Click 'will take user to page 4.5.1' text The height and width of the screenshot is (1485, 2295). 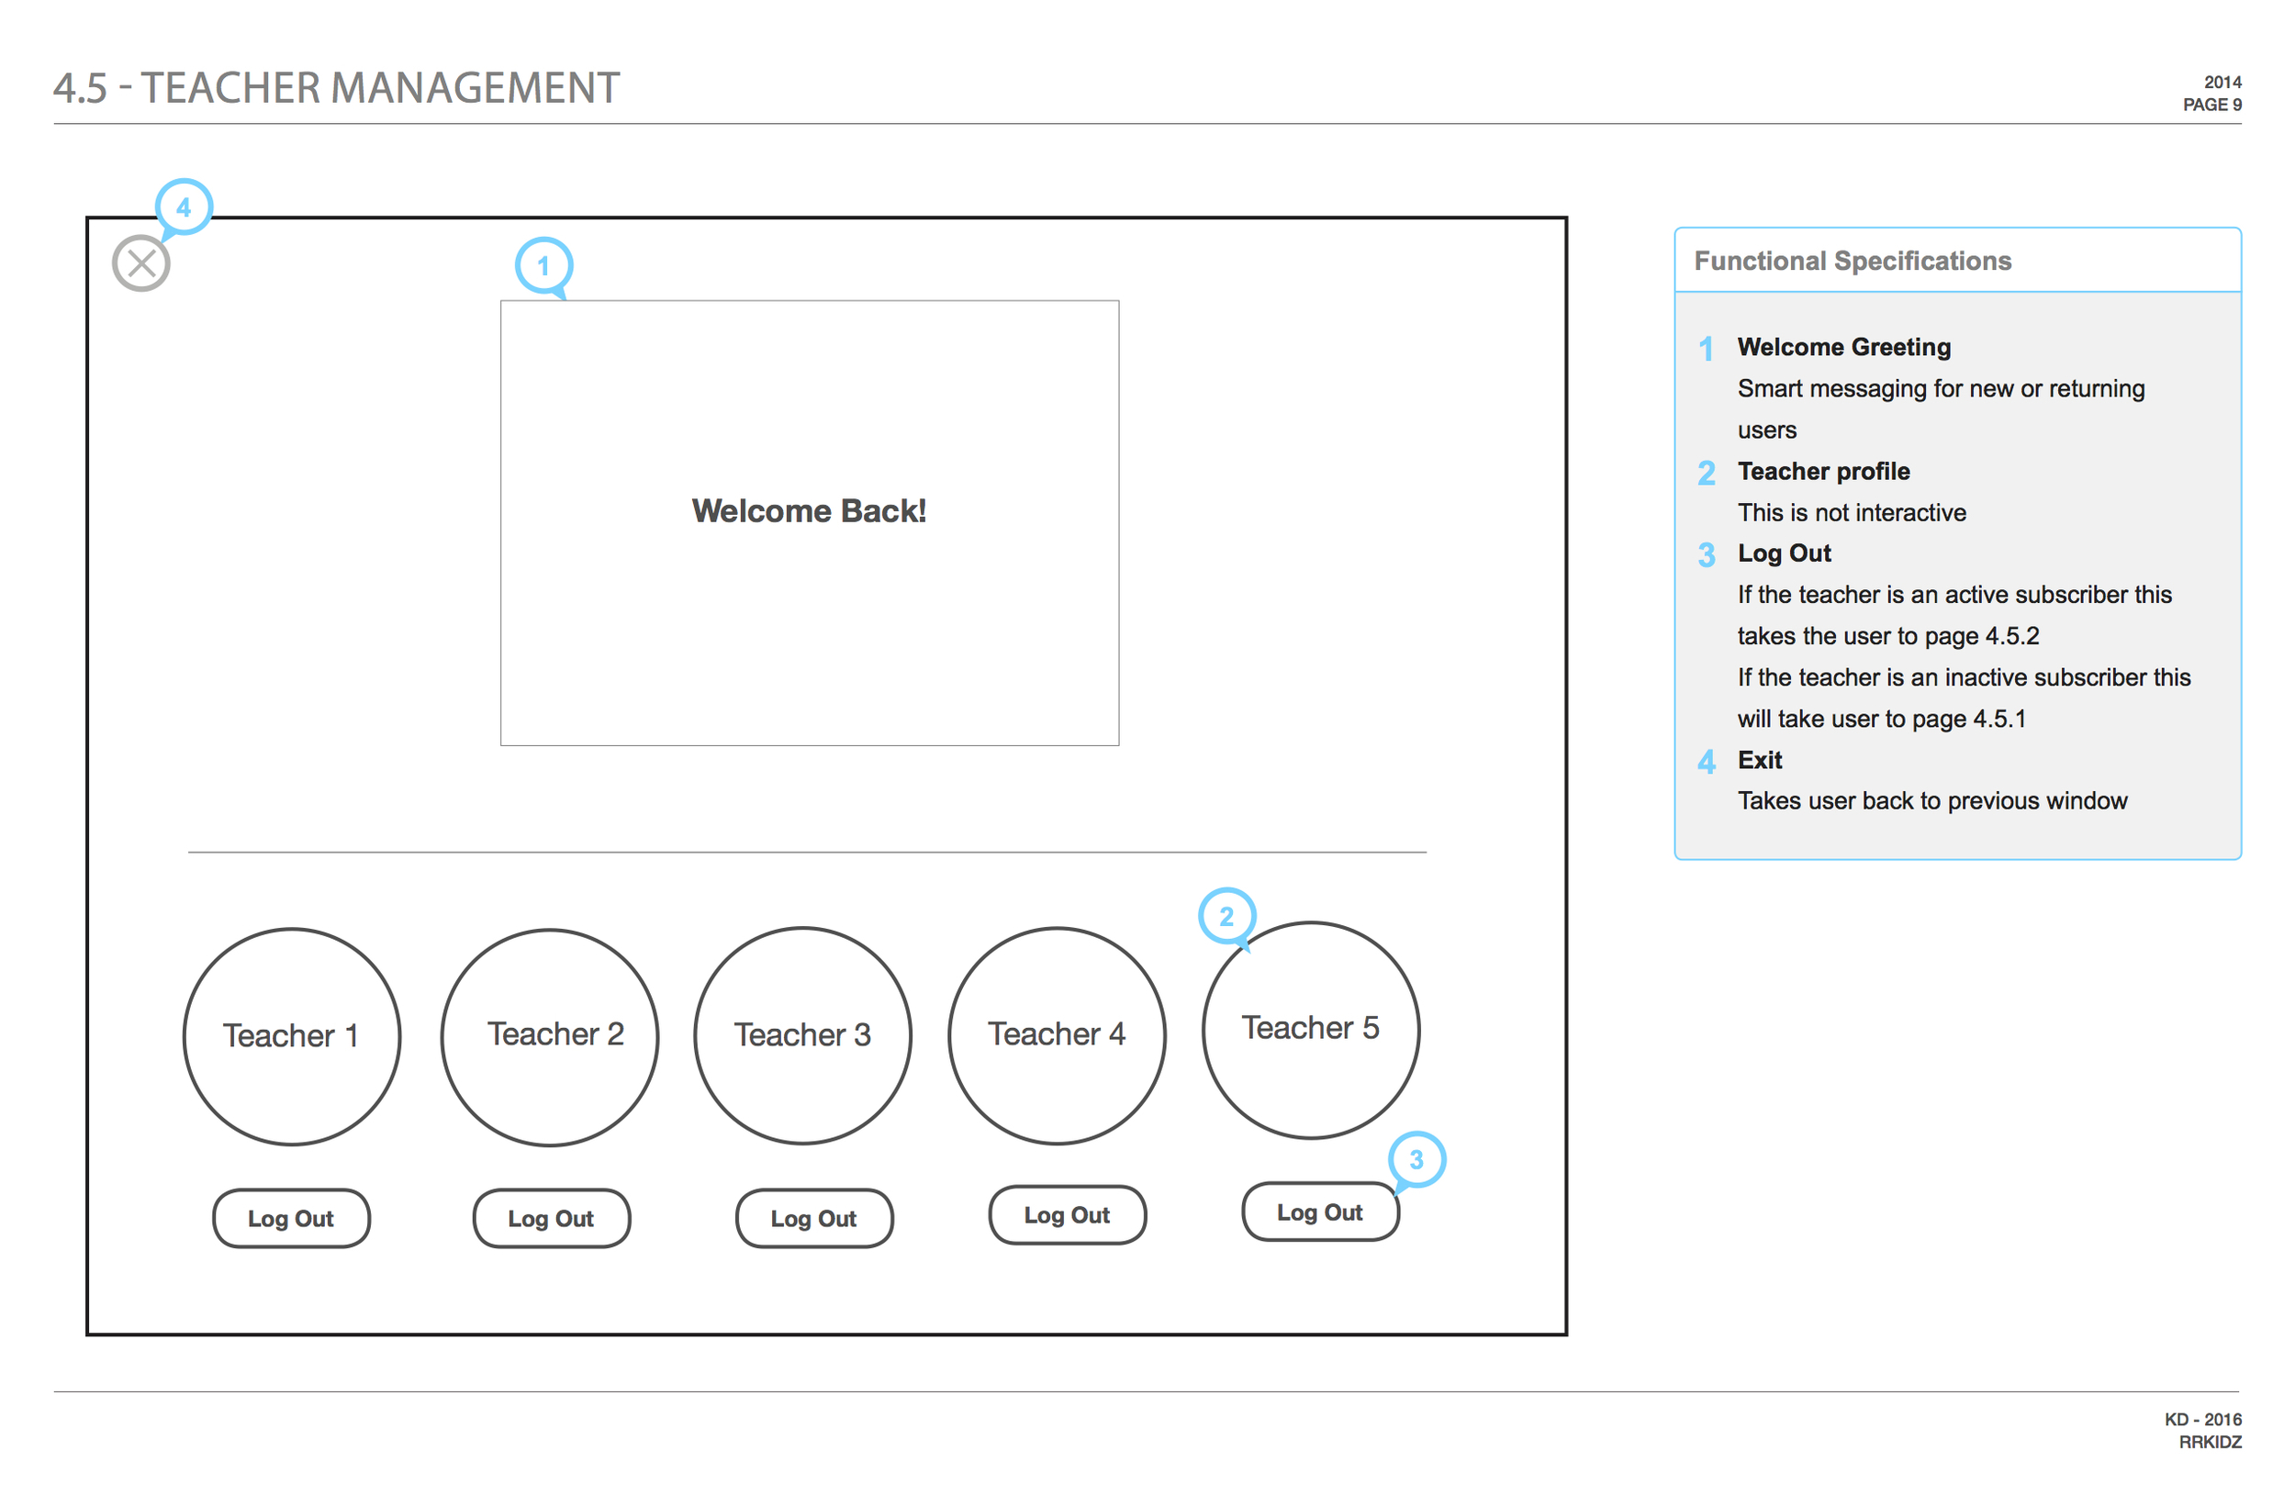click(1881, 719)
